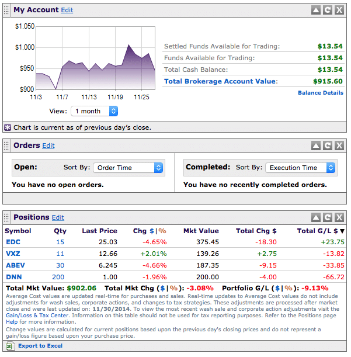
Task: Refresh the Orders panel
Action: pyautogui.click(x=327, y=145)
